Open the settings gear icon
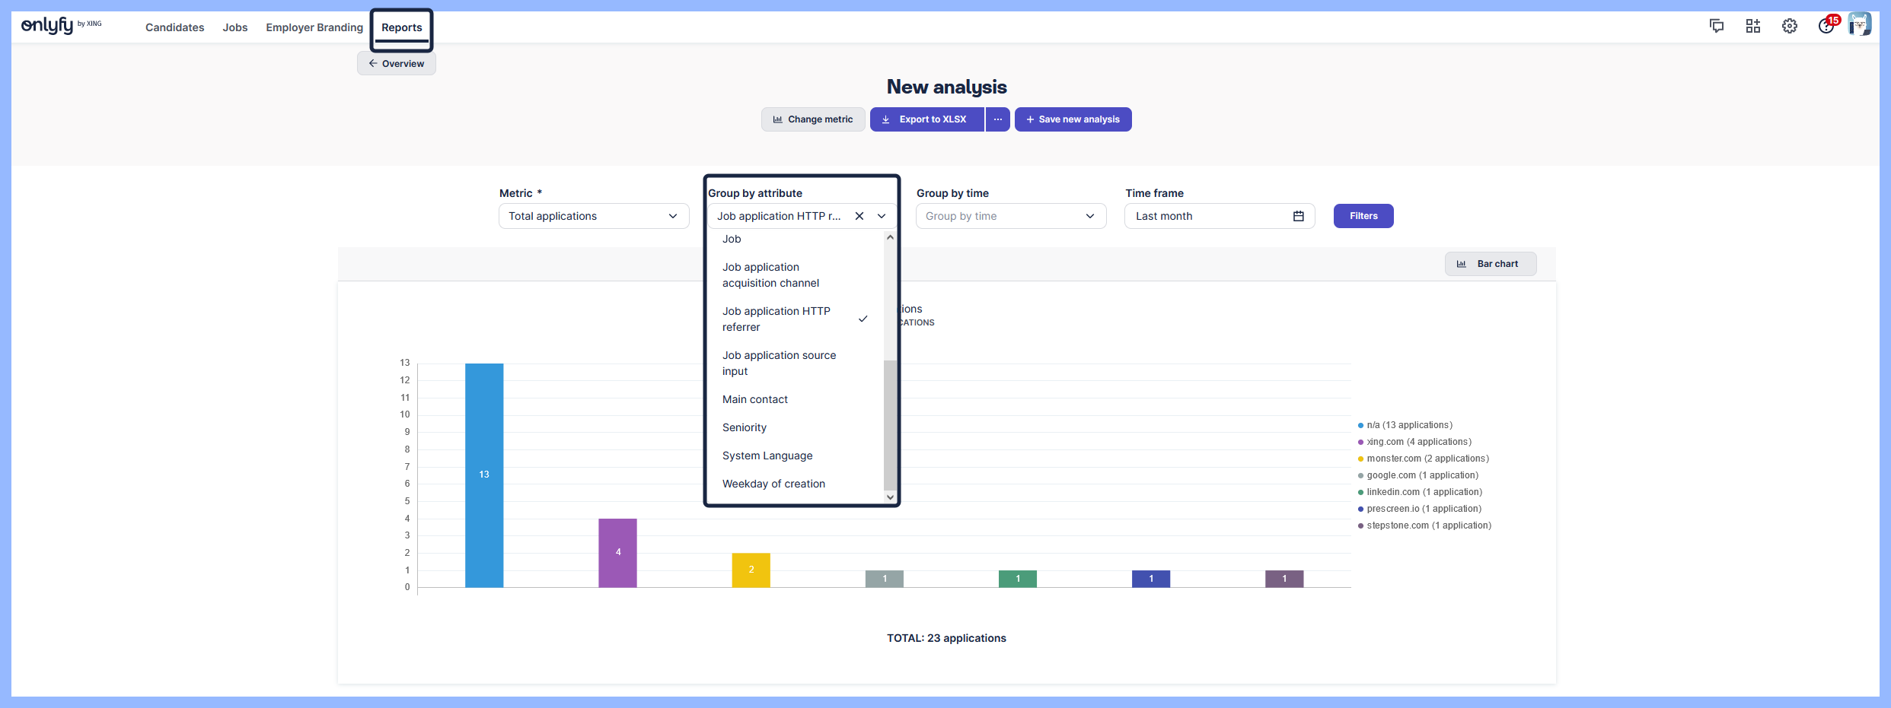 [x=1789, y=27]
